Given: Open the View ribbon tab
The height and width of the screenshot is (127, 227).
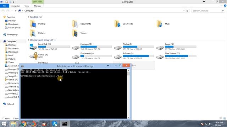Looking at the screenshot, I should 27,6.
